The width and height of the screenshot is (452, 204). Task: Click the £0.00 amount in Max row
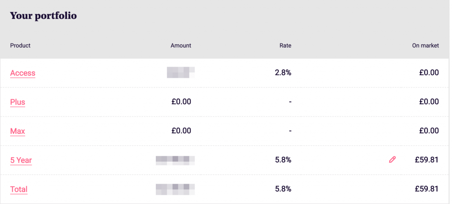click(x=181, y=131)
